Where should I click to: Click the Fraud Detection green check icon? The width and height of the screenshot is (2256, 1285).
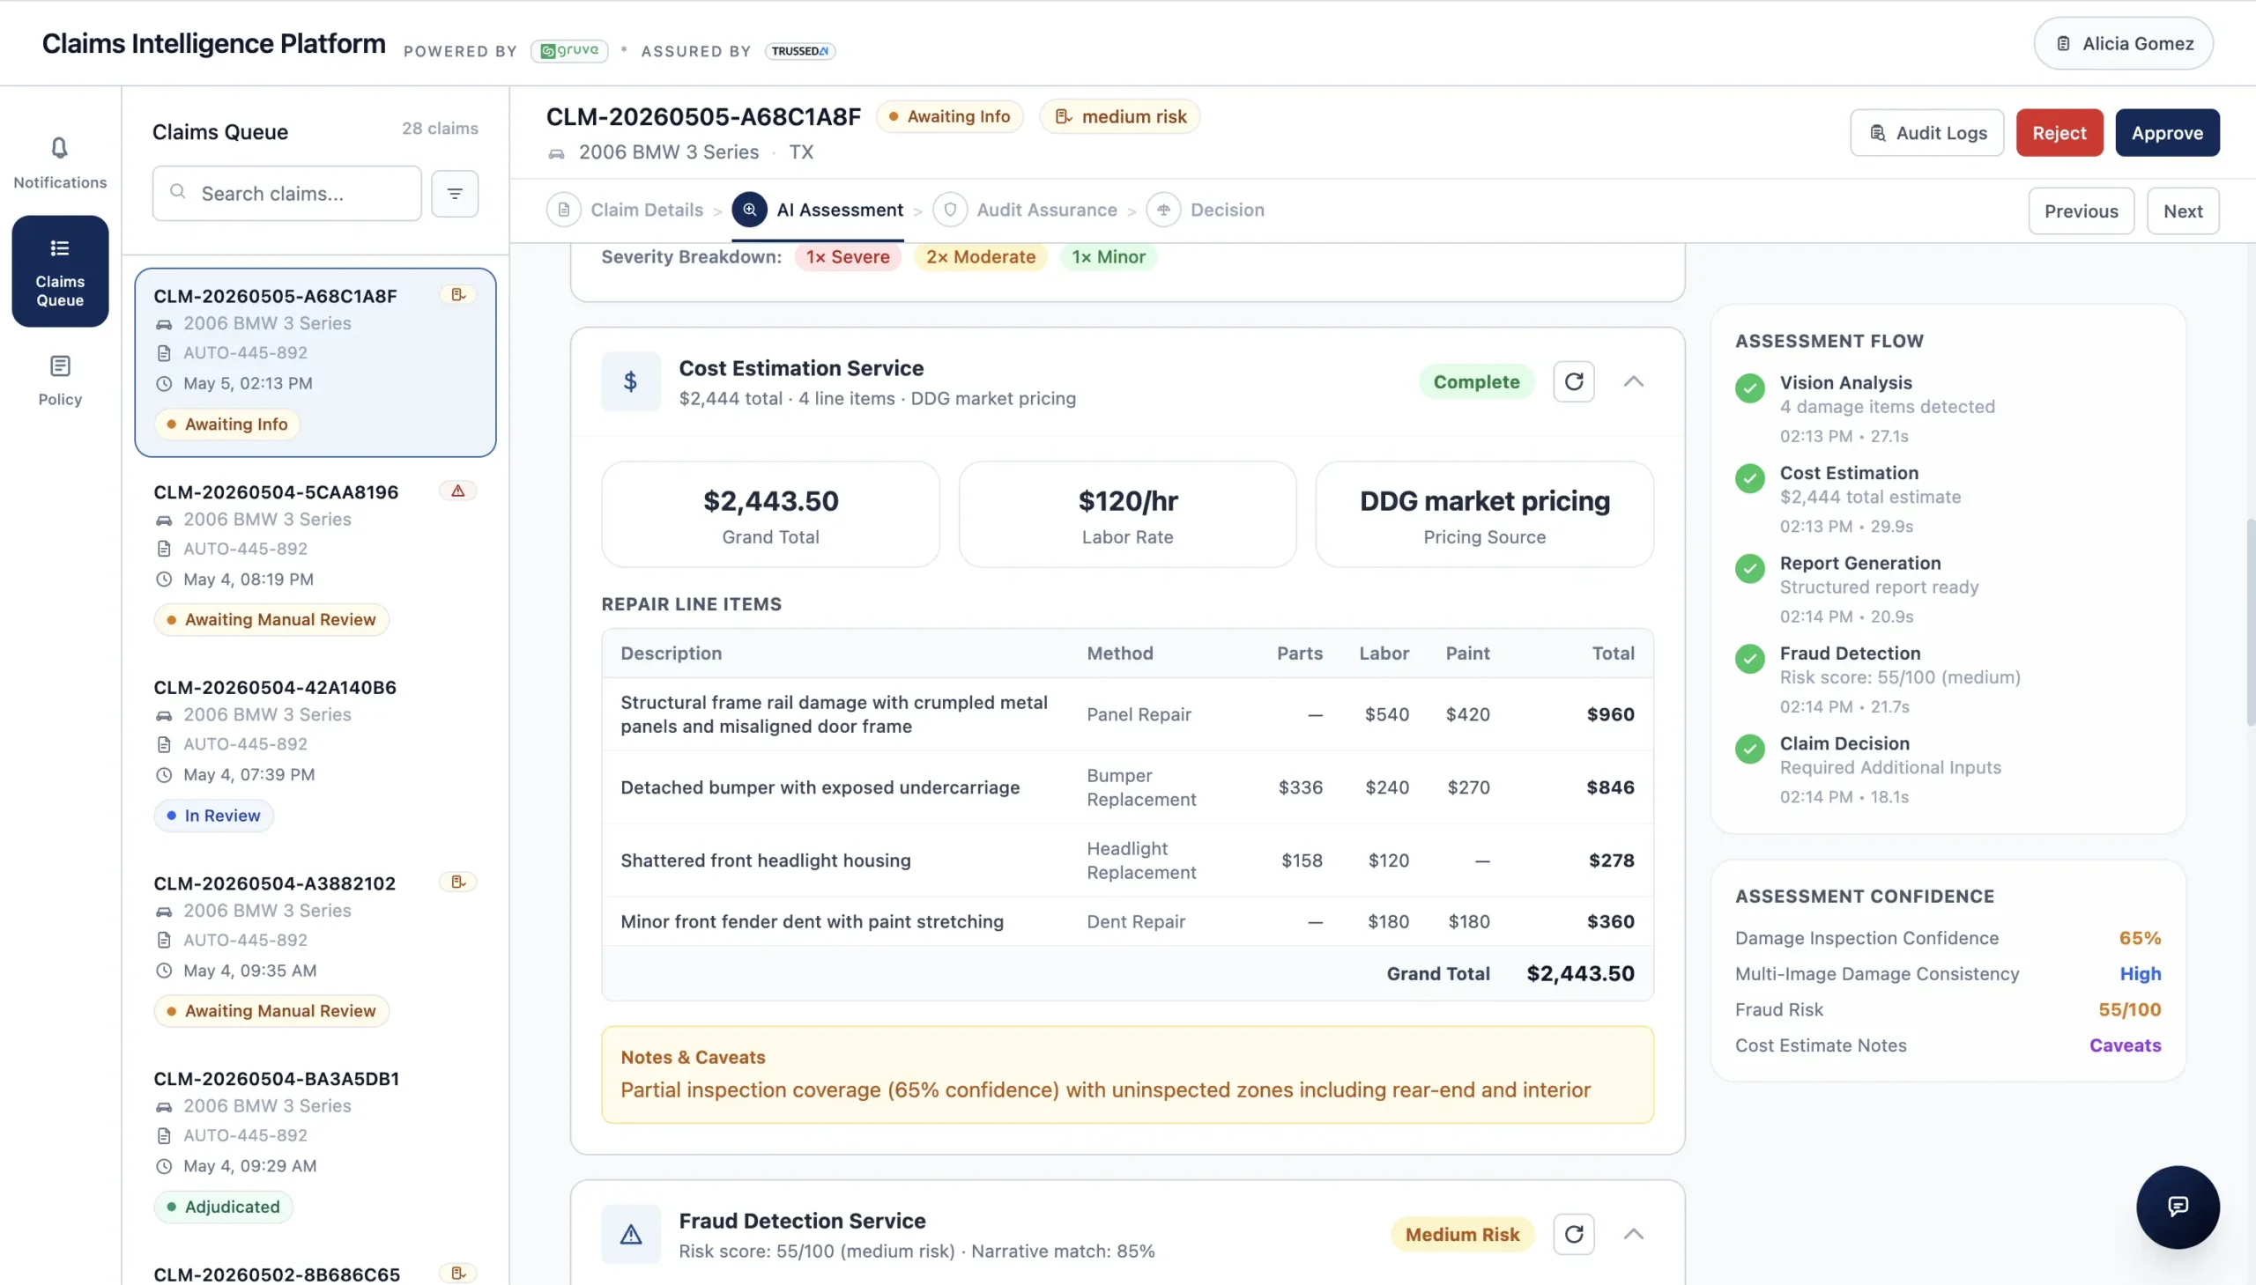(x=1749, y=659)
